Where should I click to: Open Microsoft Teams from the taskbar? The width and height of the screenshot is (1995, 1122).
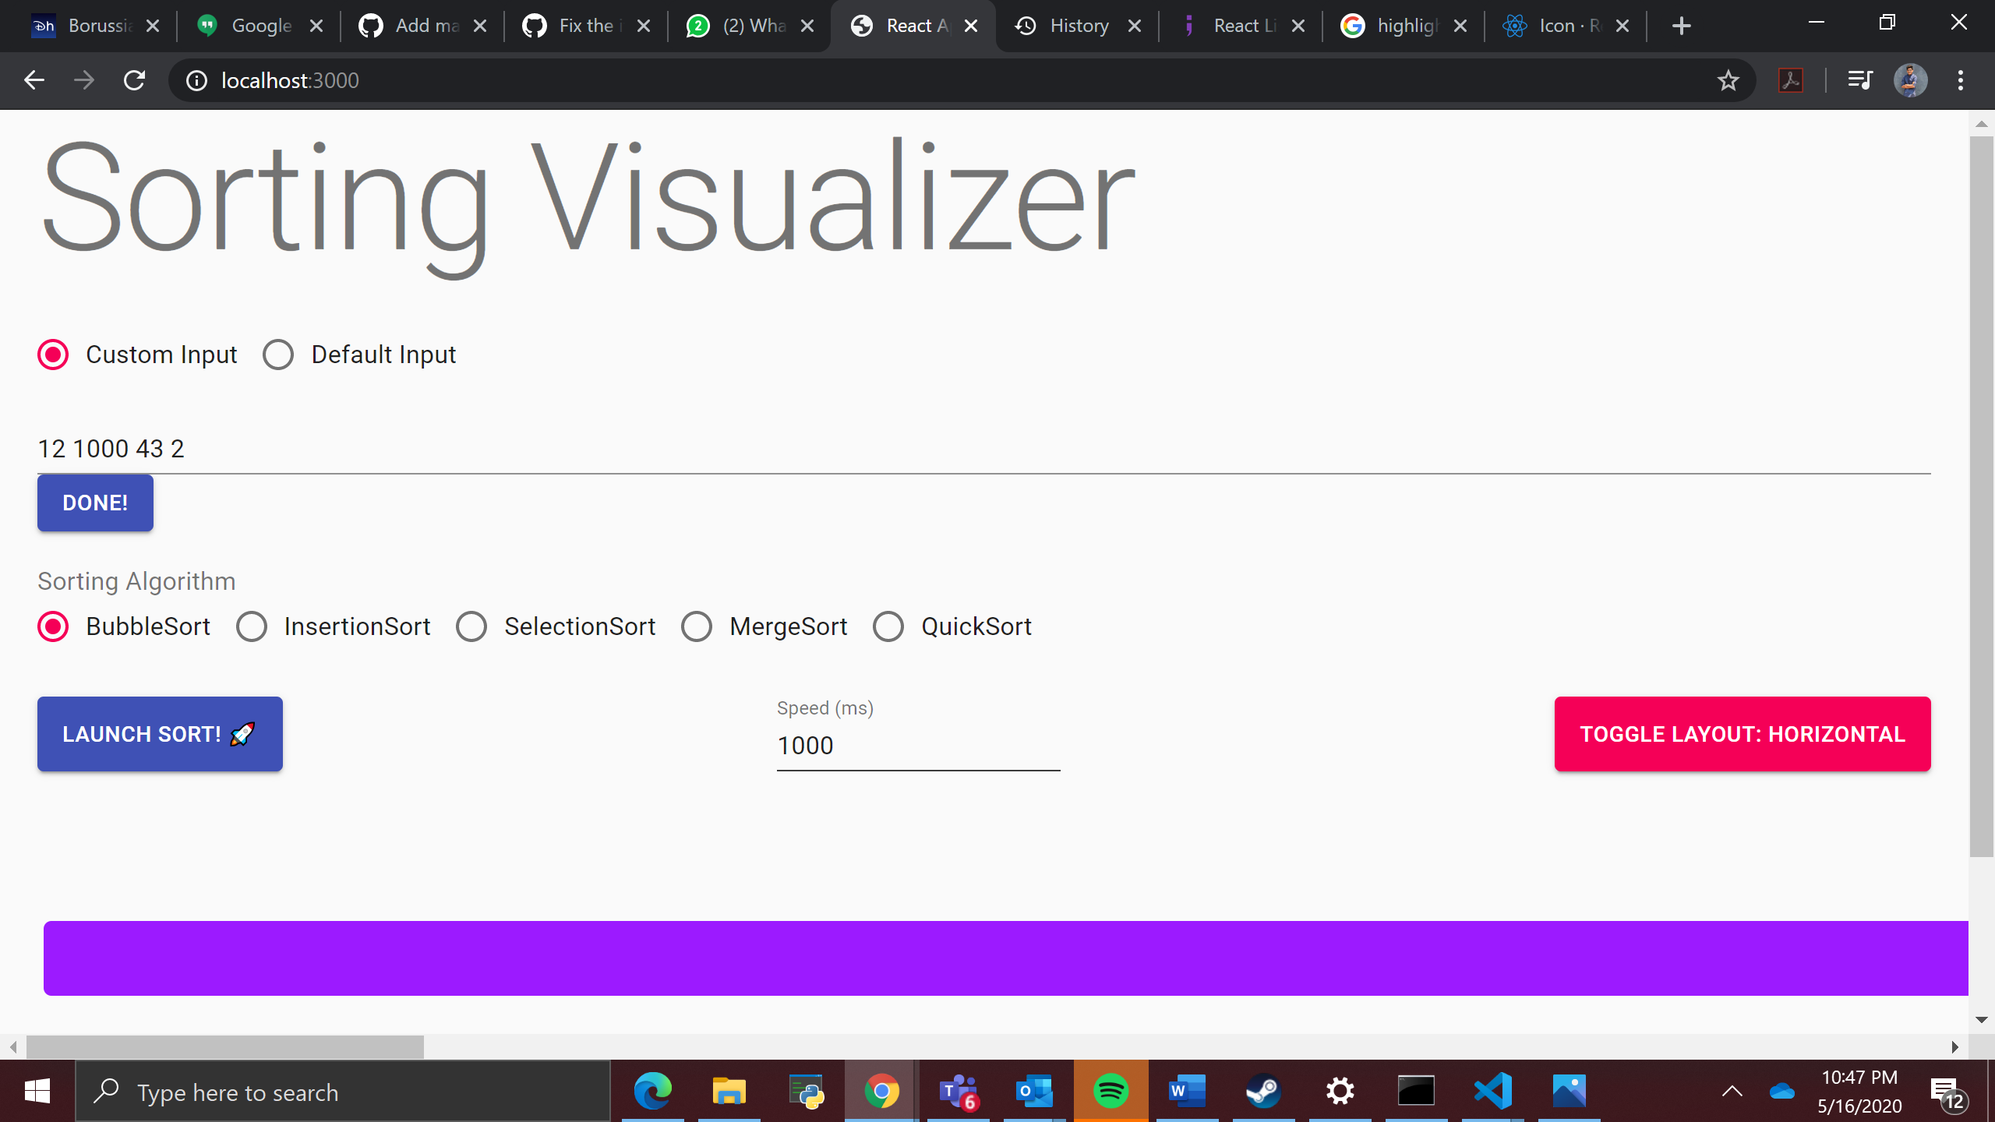tap(959, 1091)
